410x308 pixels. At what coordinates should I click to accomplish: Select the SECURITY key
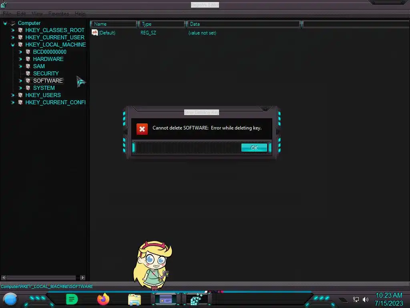[x=46, y=74]
